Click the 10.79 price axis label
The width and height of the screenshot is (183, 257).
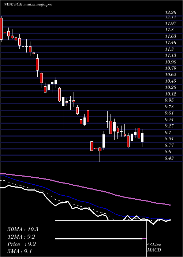171,68
